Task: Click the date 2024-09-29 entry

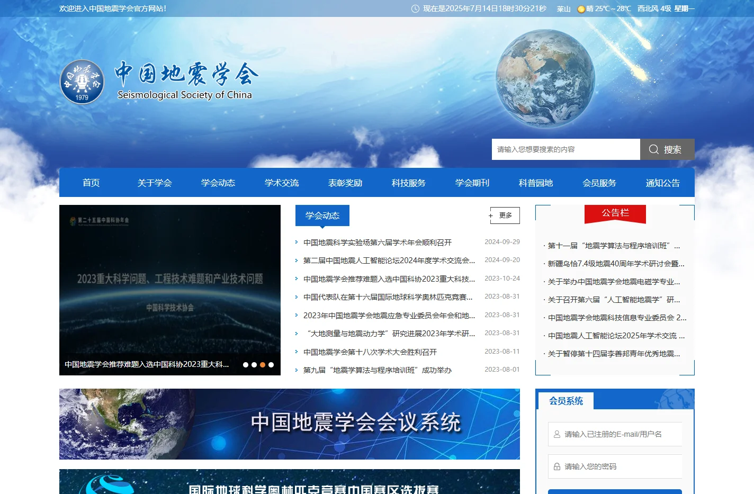Action: click(502, 242)
